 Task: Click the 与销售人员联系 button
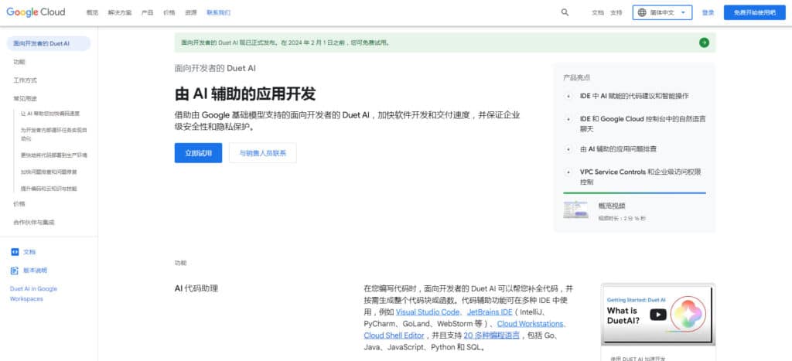point(263,153)
